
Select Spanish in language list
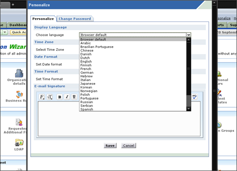tap(133, 109)
